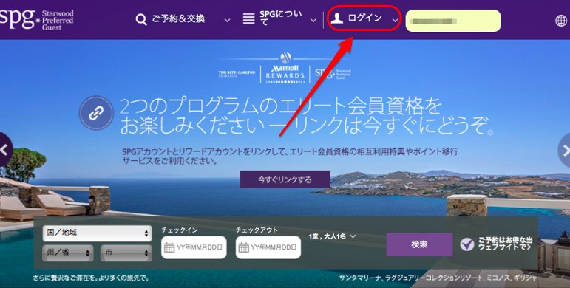Click the サンタマリーナ resort caption link

438,278
